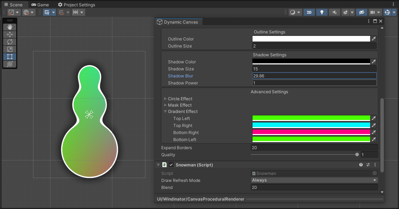Click the Quality numeric field
Viewport: 399px width, 209px height.
point(369,154)
